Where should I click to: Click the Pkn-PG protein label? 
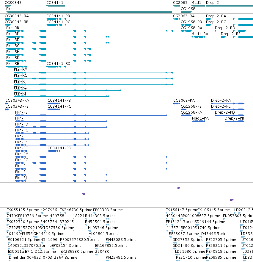(x=22, y=130)
